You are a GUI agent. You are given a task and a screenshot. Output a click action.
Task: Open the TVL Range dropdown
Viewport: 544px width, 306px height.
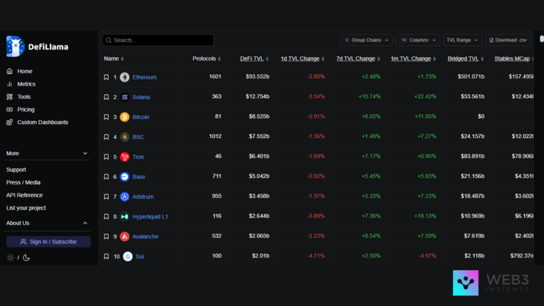click(x=463, y=40)
